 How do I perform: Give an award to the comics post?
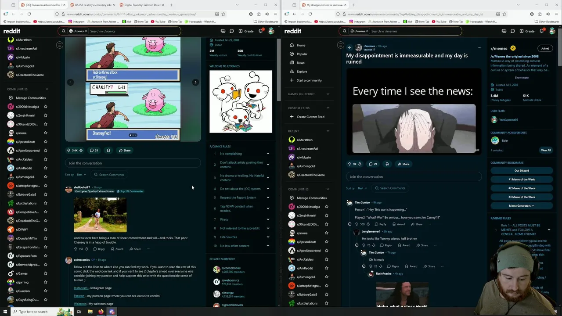pos(108,151)
